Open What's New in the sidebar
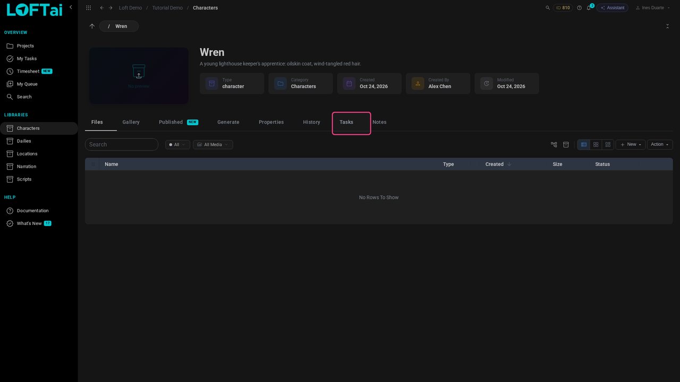The image size is (680, 382). point(39,223)
